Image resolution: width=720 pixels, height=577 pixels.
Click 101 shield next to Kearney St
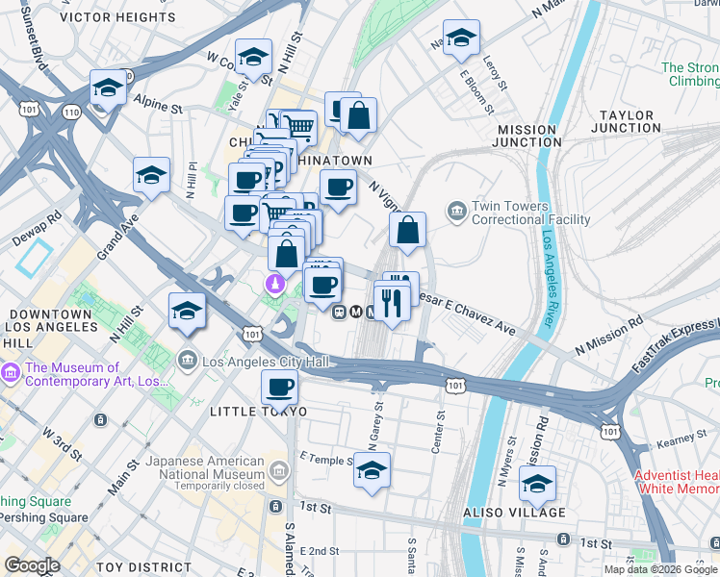click(610, 432)
